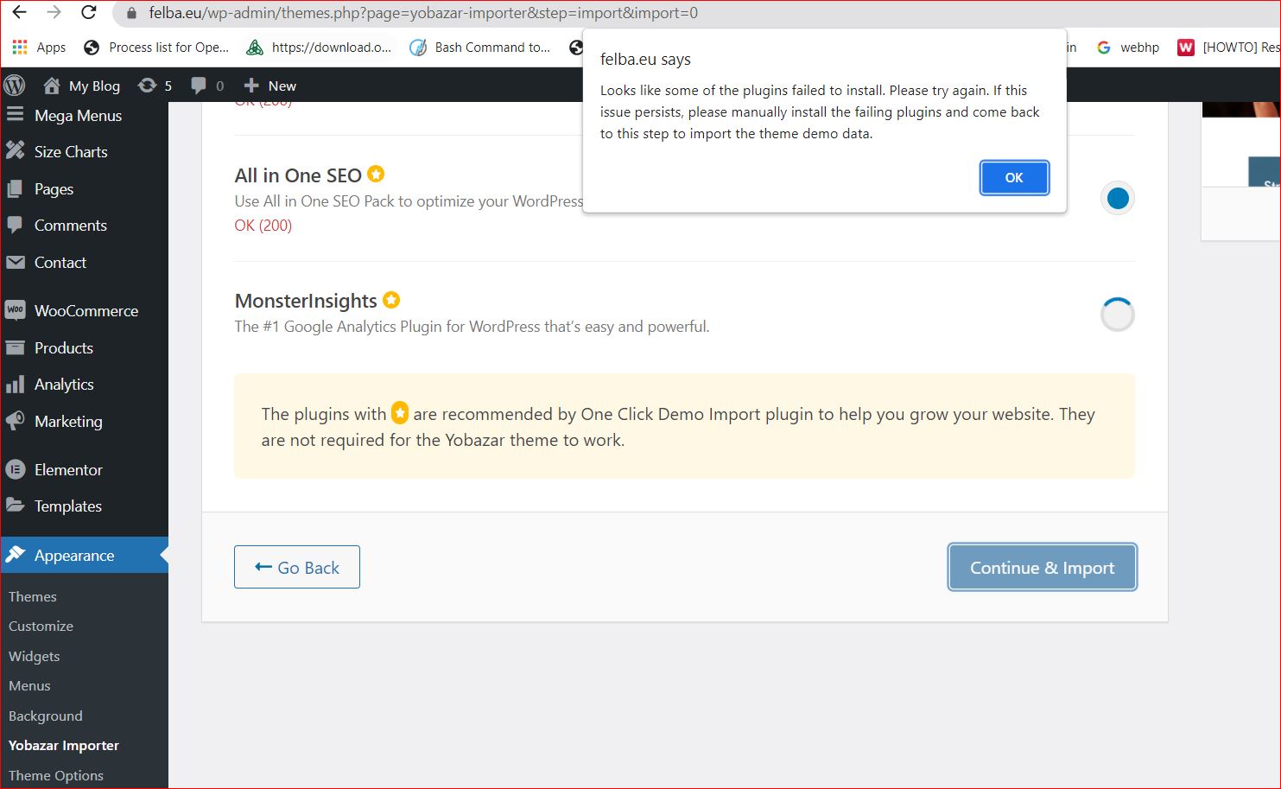Visit My Blog from the admin bar
The height and width of the screenshot is (789, 1281).
pos(82,86)
